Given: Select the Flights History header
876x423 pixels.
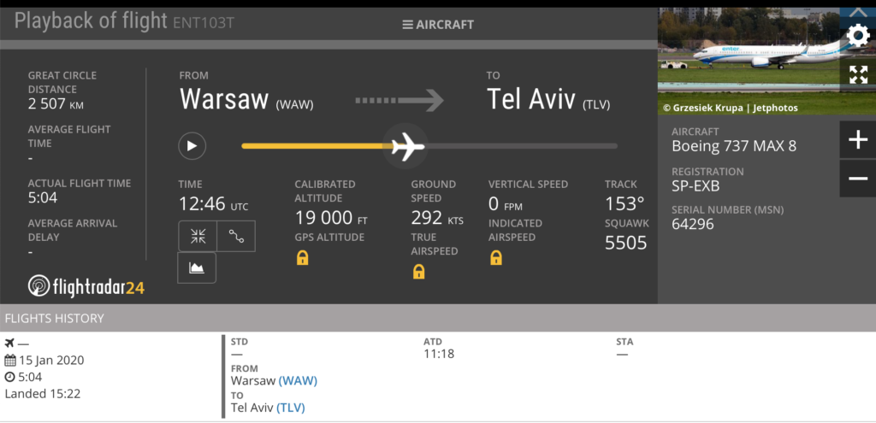Looking at the screenshot, I should tap(438, 318).
